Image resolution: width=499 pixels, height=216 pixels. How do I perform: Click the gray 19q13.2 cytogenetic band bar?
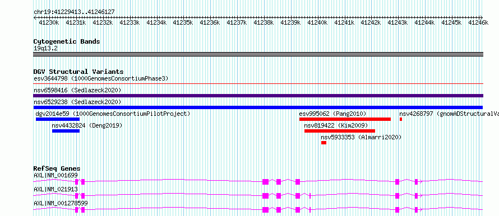[x=258, y=54]
